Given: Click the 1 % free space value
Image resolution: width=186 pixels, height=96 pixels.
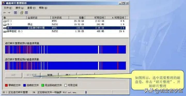Looking at the screenshot, I should [x=122, y=25].
